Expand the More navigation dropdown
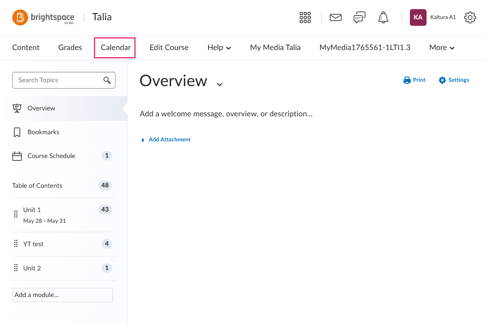The image size is (486, 324). coord(442,48)
